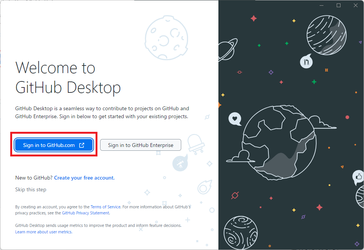This screenshot has height=250, width=364.
Task: Click the pull request speech bubble icon
Action: pyautogui.click(x=306, y=62)
